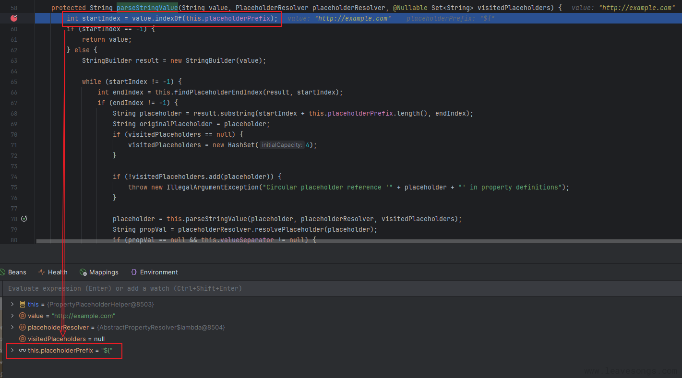Expand the this.placeholderPrefix watch entry

12,350
